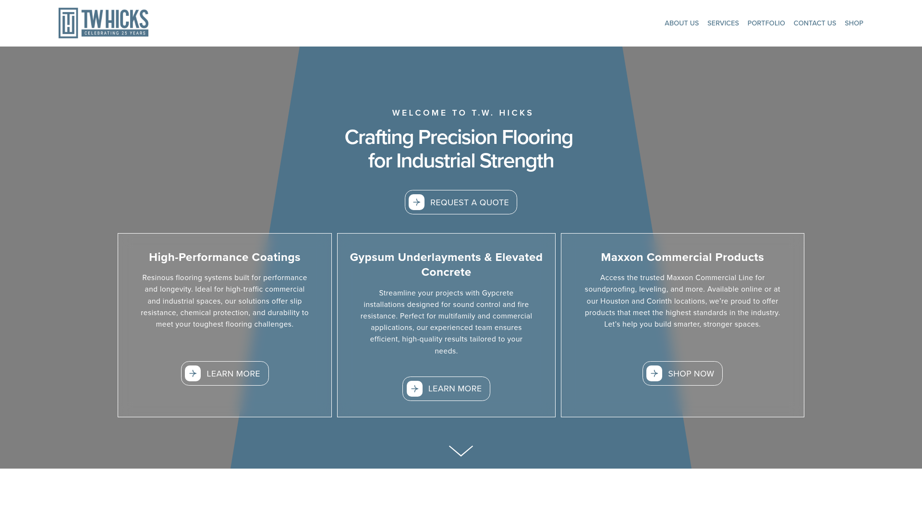Click arrow icon in Gypsum Underlayments card
This screenshot has height=518, width=922.
(x=414, y=389)
